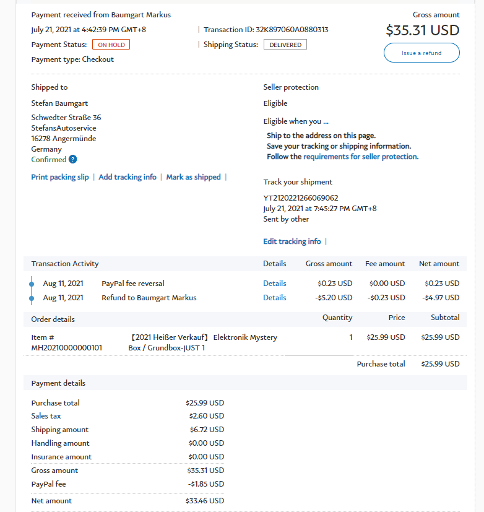Click the timeline dot for the refund entry
This screenshot has height=512, width=484.
click(31, 298)
